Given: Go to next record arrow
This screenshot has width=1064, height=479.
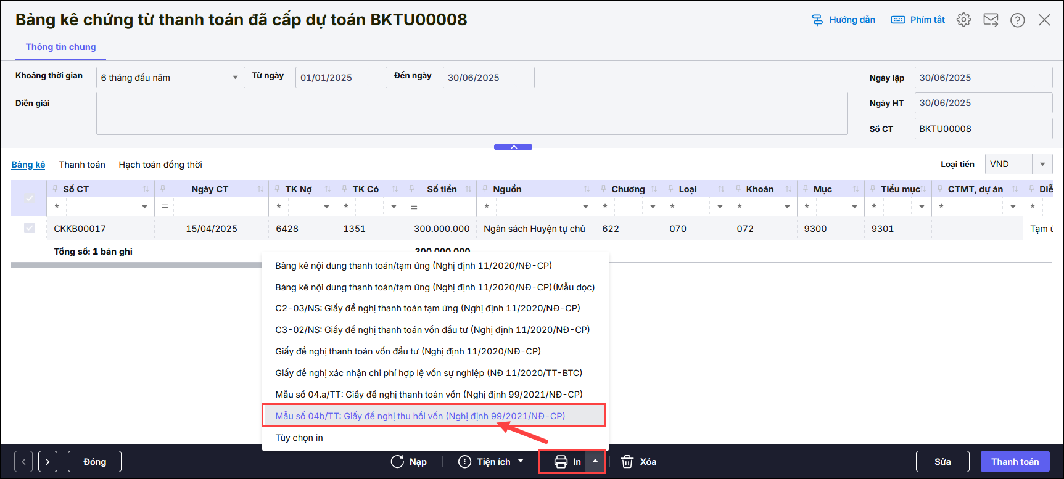Looking at the screenshot, I should (47, 462).
